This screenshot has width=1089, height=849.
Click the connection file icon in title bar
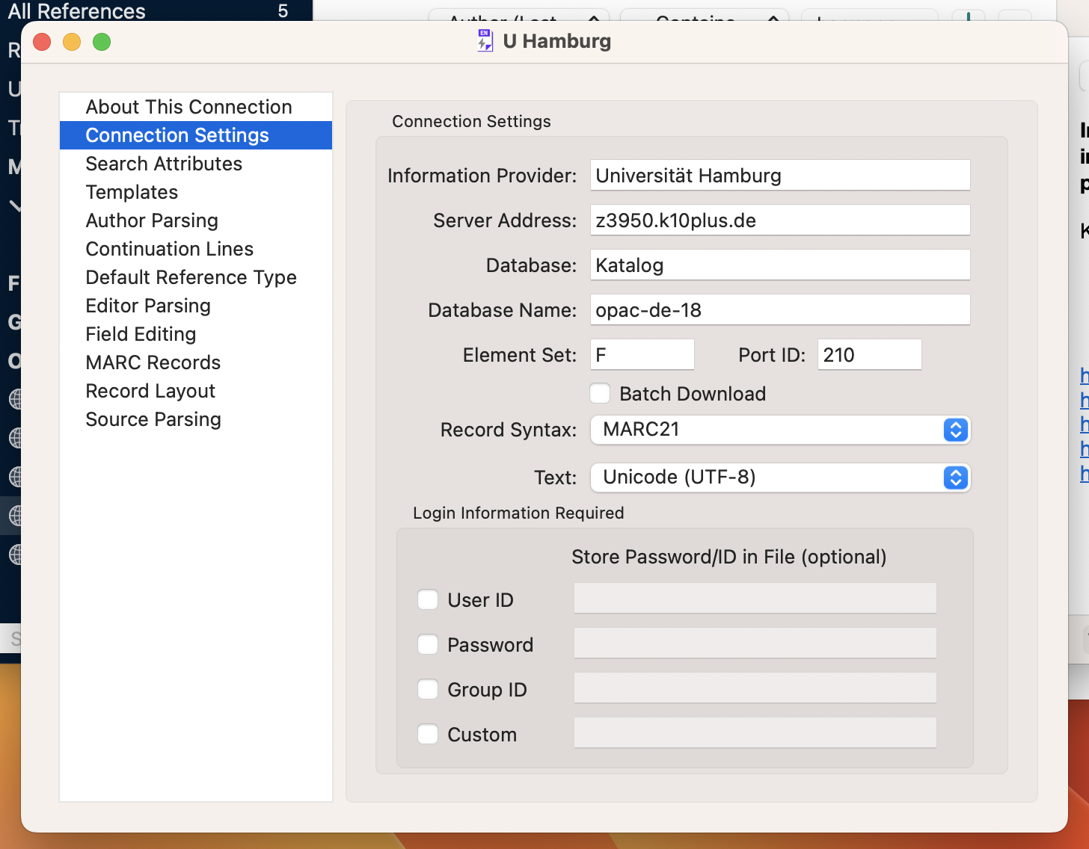coord(485,41)
